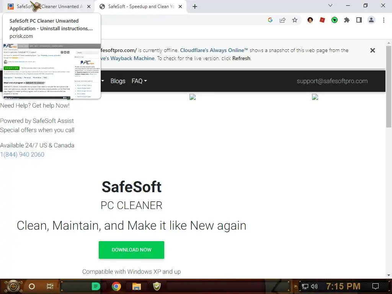Screen dimensions: 392x294
Task: Open the Extensions puzzle menu
Action: (347, 20)
